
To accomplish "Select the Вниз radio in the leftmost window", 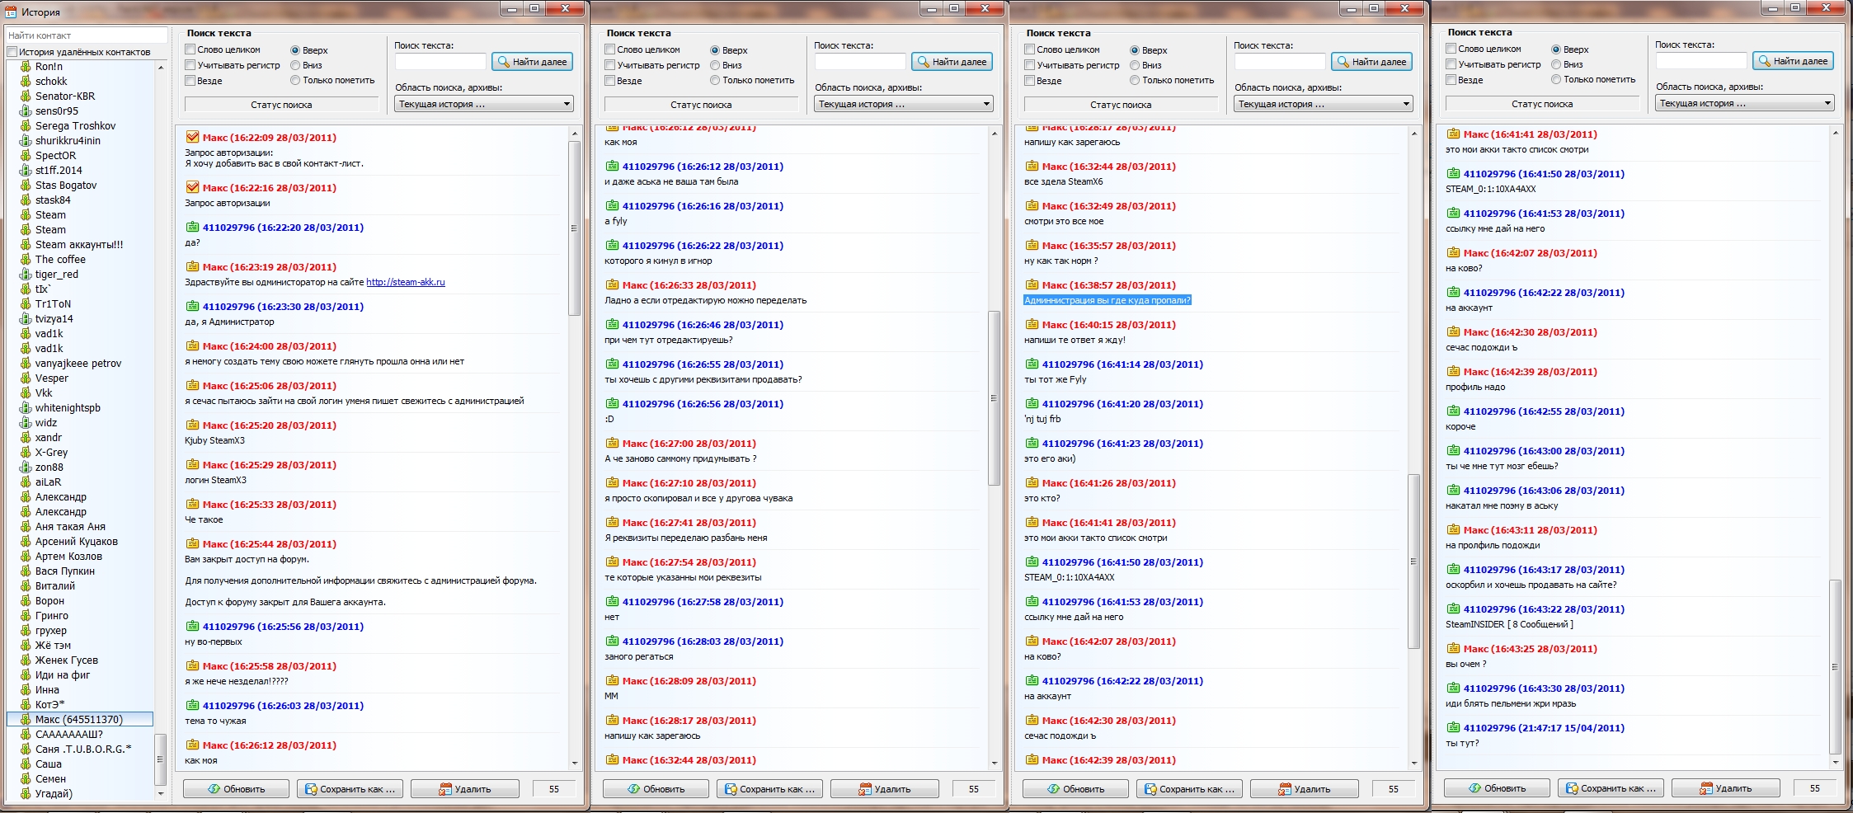I will click(295, 65).
